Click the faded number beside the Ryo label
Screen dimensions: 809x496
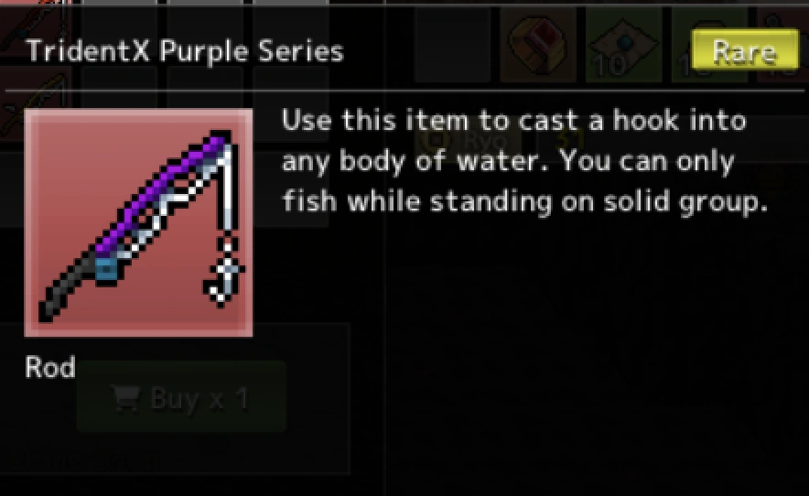pyautogui.click(x=570, y=139)
